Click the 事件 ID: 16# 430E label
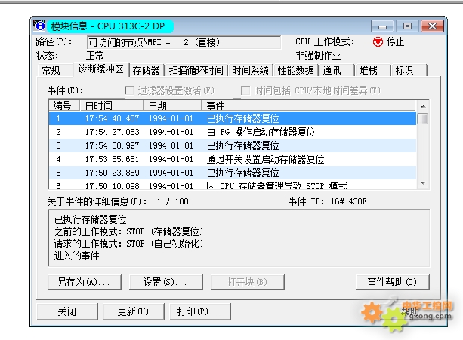The height and width of the screenshot is (340, 463). point(328,201)
